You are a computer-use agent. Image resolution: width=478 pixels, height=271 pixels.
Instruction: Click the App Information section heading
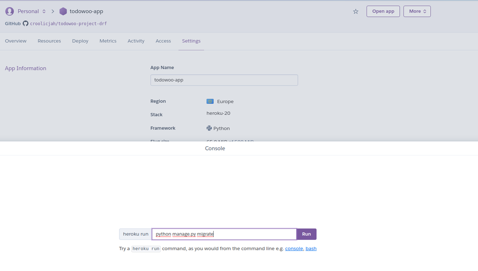click(26, 68)
